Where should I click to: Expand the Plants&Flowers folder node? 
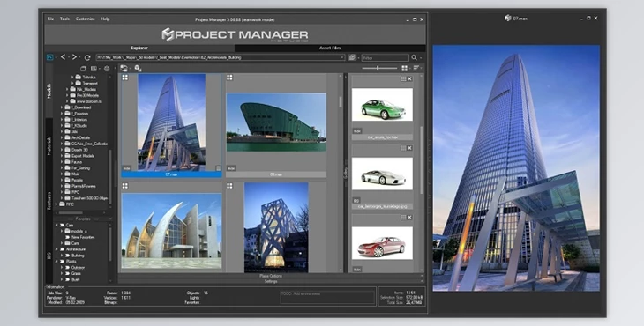[x=62, y=186]
